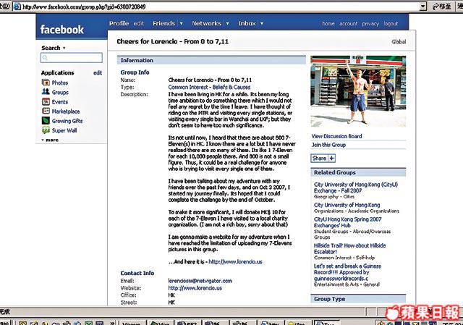Click the plus icon on Share button
Image resolution: width=463 pixels, height=325 pixels.
331,159
